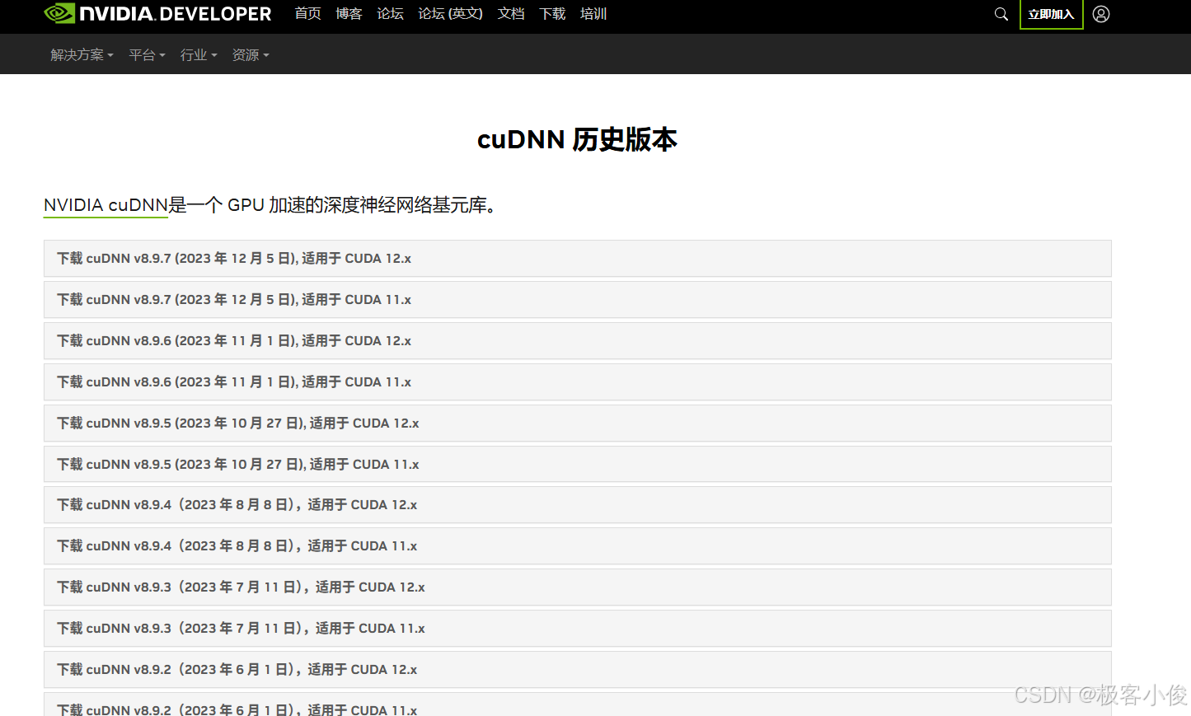Expand the 解决方案 dropdown menu
The image size is (1191, 716).
pos(82,55)
